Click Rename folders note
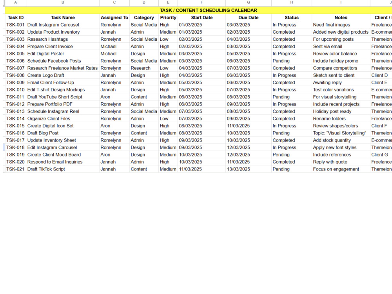This screenshot has height=294, width=392. pos(341,118)
